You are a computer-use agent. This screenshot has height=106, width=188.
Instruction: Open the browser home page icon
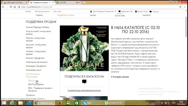tap(15, 7)
